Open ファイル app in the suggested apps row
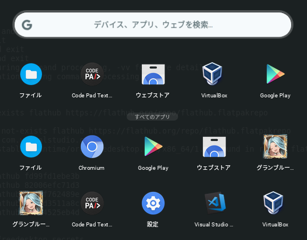This screenshot has width=307, height=240. click(x=31, y=74)
